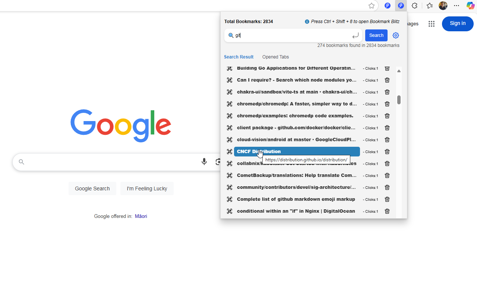Switch Google language to Māori

(x=141, y=216)
